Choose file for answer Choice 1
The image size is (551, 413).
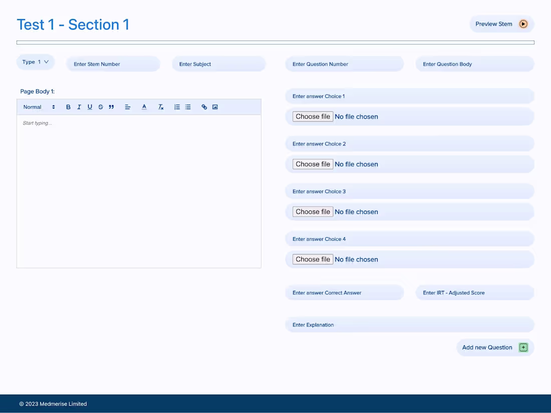coord(313,116)
